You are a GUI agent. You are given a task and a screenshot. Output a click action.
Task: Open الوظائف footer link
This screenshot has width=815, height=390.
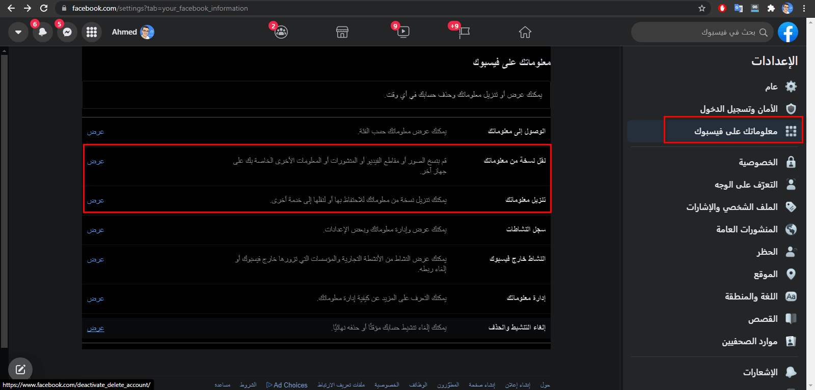(x=418, y=385)
